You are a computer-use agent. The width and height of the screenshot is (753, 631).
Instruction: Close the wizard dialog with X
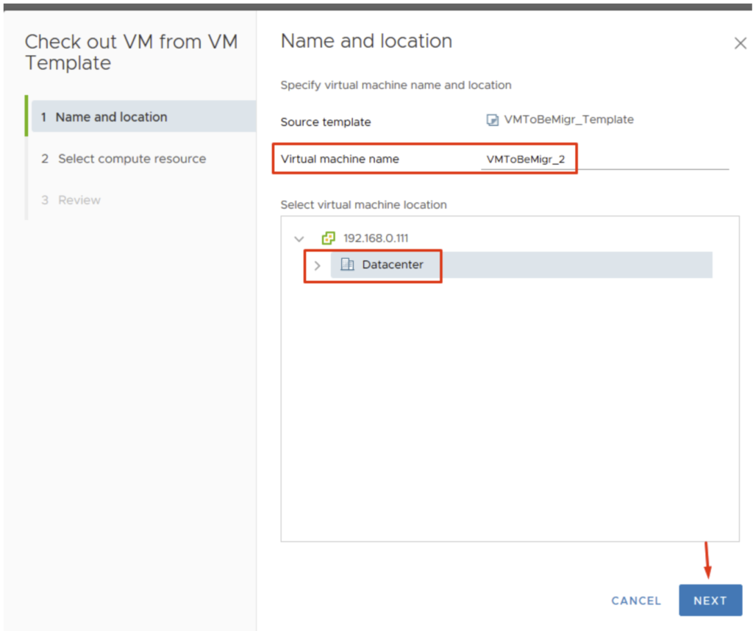pos(740,43)
